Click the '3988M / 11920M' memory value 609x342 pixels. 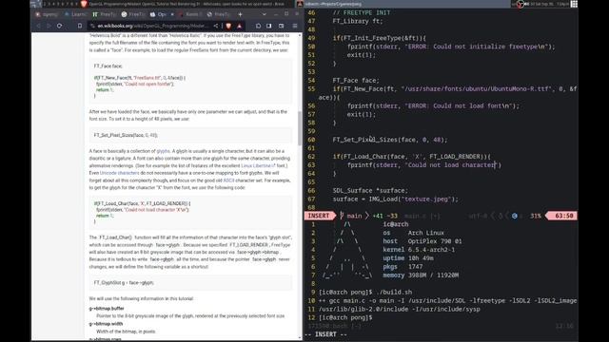(433, 275)
